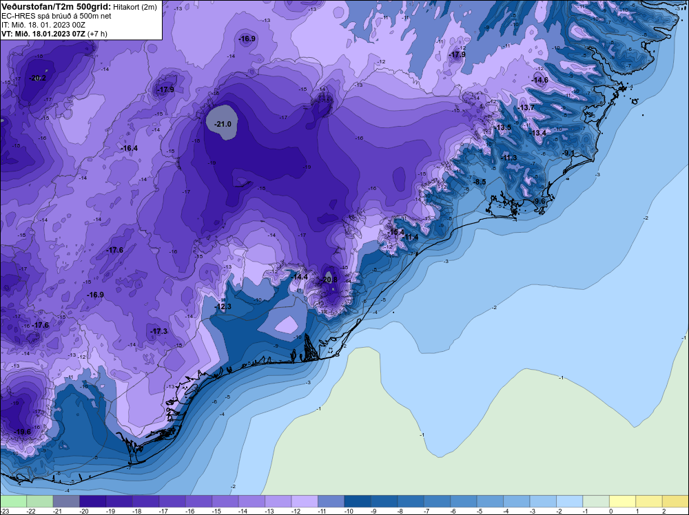This screenshot has height=515, width=689.
Task: Click the -20.2 temperature value label
Action: click(38, 78)
